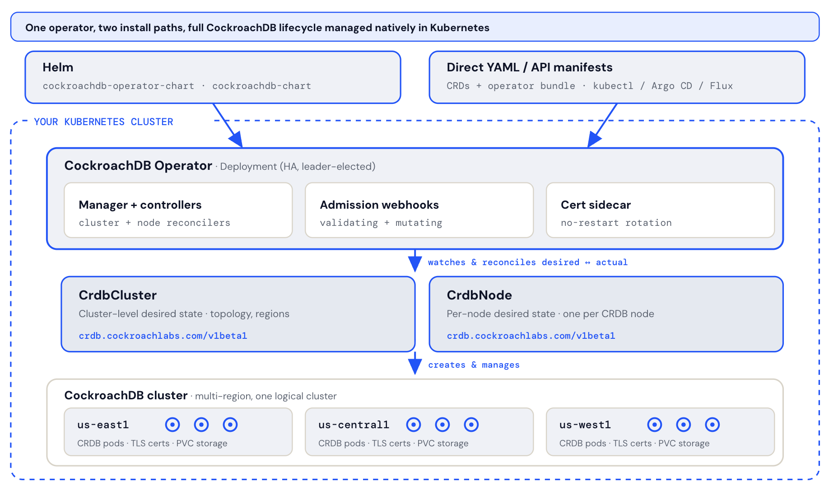Image resolution: width=829 pixels, height=496 pixels.
Task: Click first pod icon in us-east1
Action: (172, 425)
